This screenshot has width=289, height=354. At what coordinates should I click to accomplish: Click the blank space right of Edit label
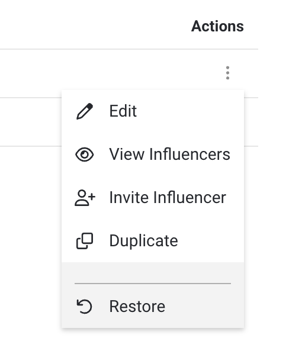(x=190, y=111)
